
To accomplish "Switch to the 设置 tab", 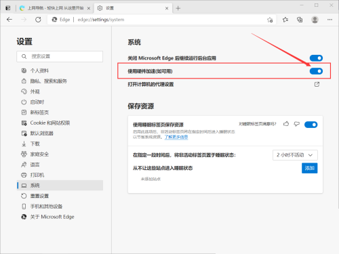I will [x=134, y=8].
